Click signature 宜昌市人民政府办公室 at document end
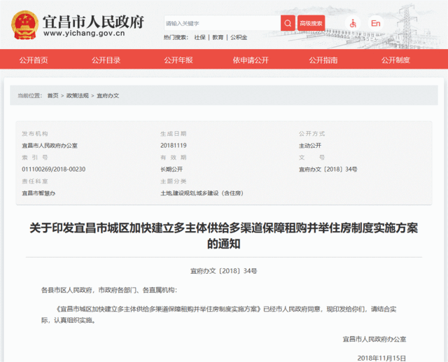This screenshot has height=362, width=448. (x=374, y=339)
